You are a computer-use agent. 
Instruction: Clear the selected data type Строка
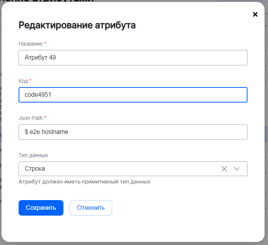click(224, 169)
